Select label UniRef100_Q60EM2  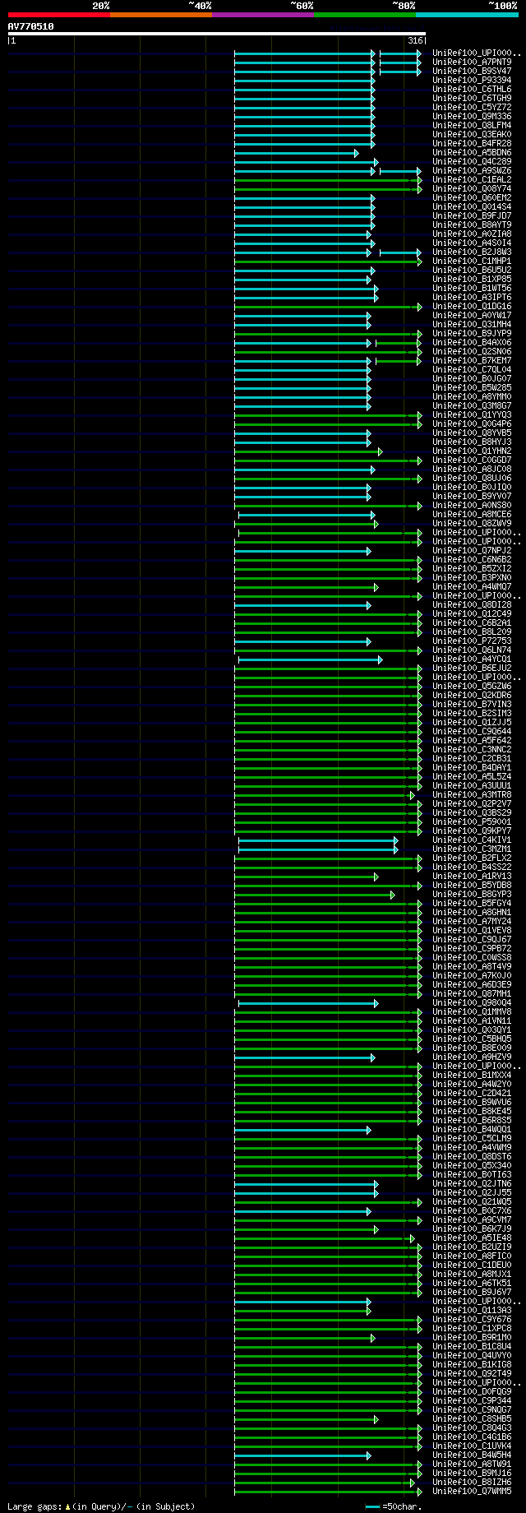(x=472, y=198)
